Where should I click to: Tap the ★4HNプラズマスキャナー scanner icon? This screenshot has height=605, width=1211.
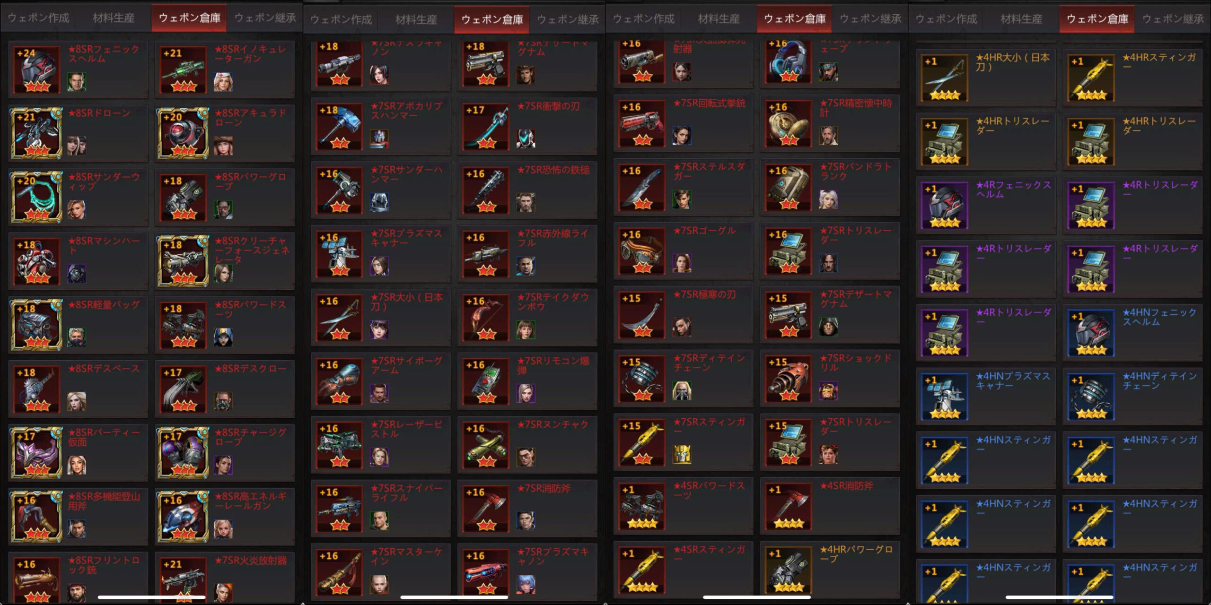[945, 397]
